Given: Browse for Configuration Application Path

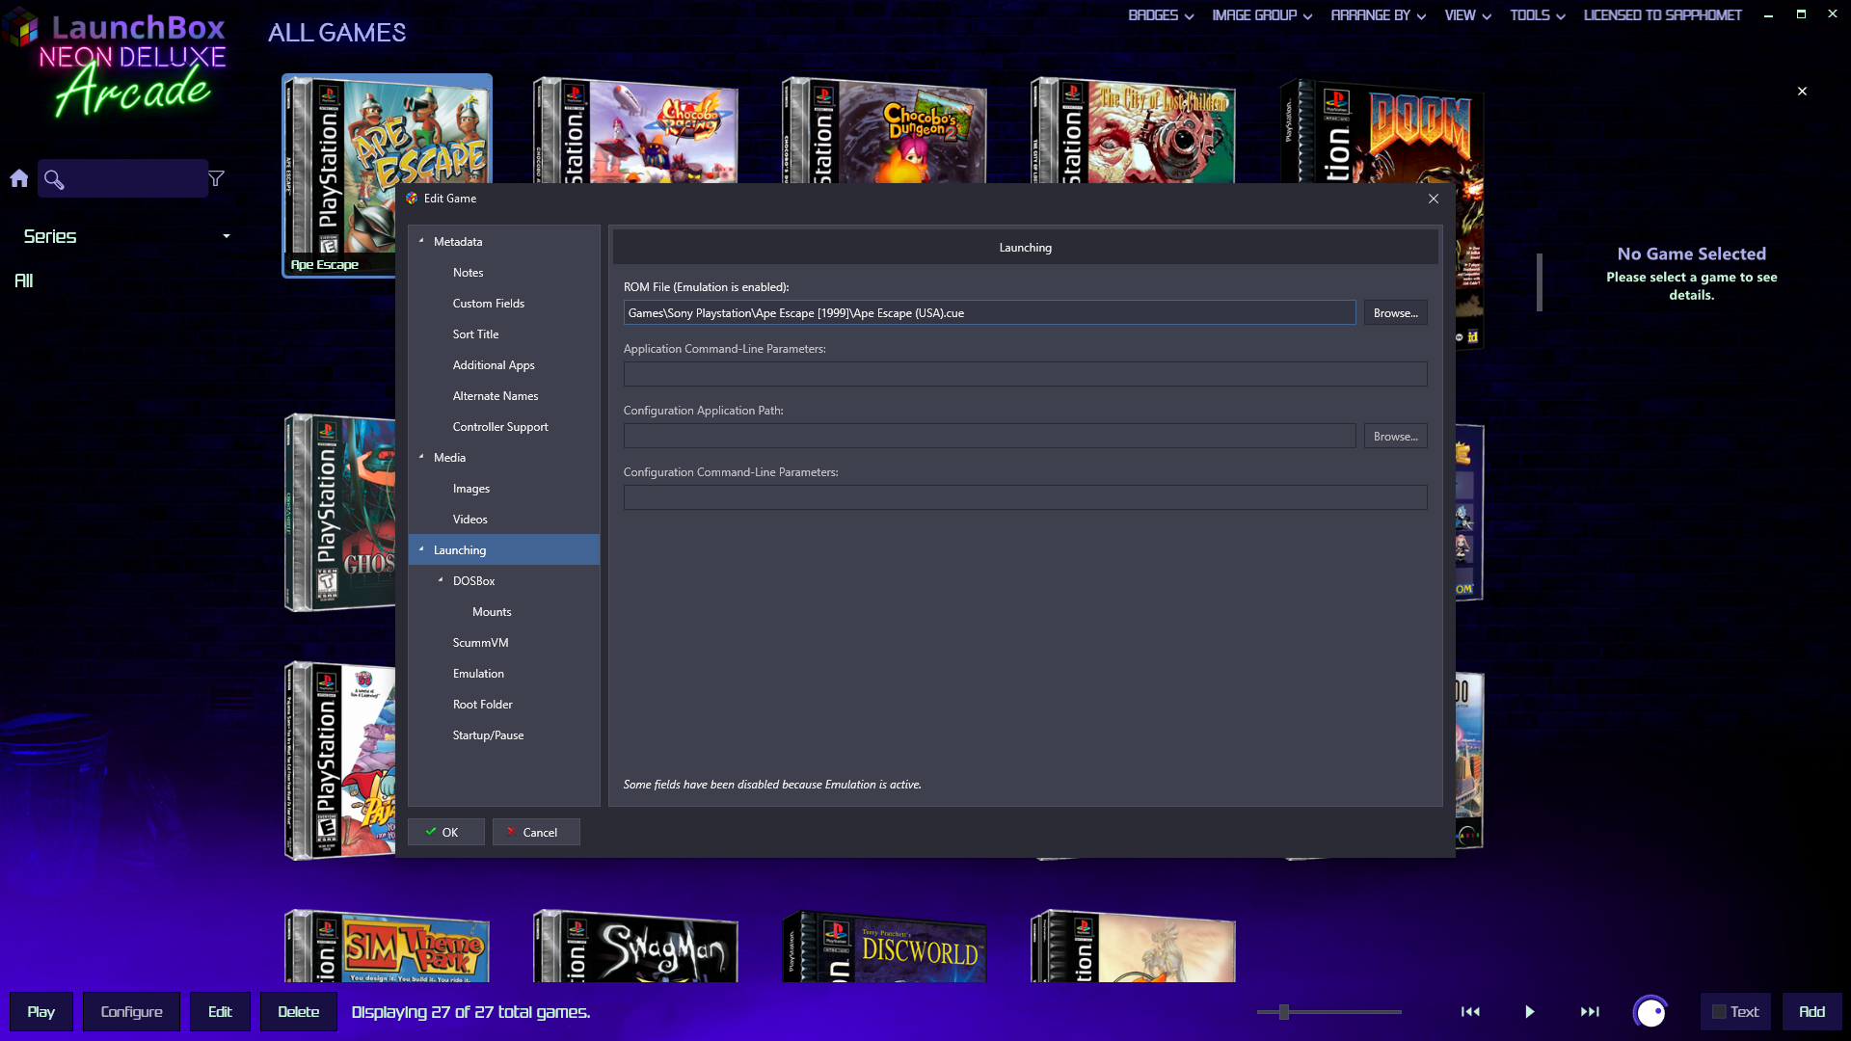Looking at the screenshot, I should point(1395,436).
